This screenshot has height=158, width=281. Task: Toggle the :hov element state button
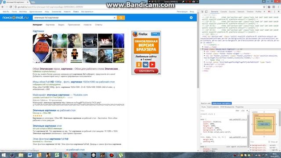click(x=238, y=111)
